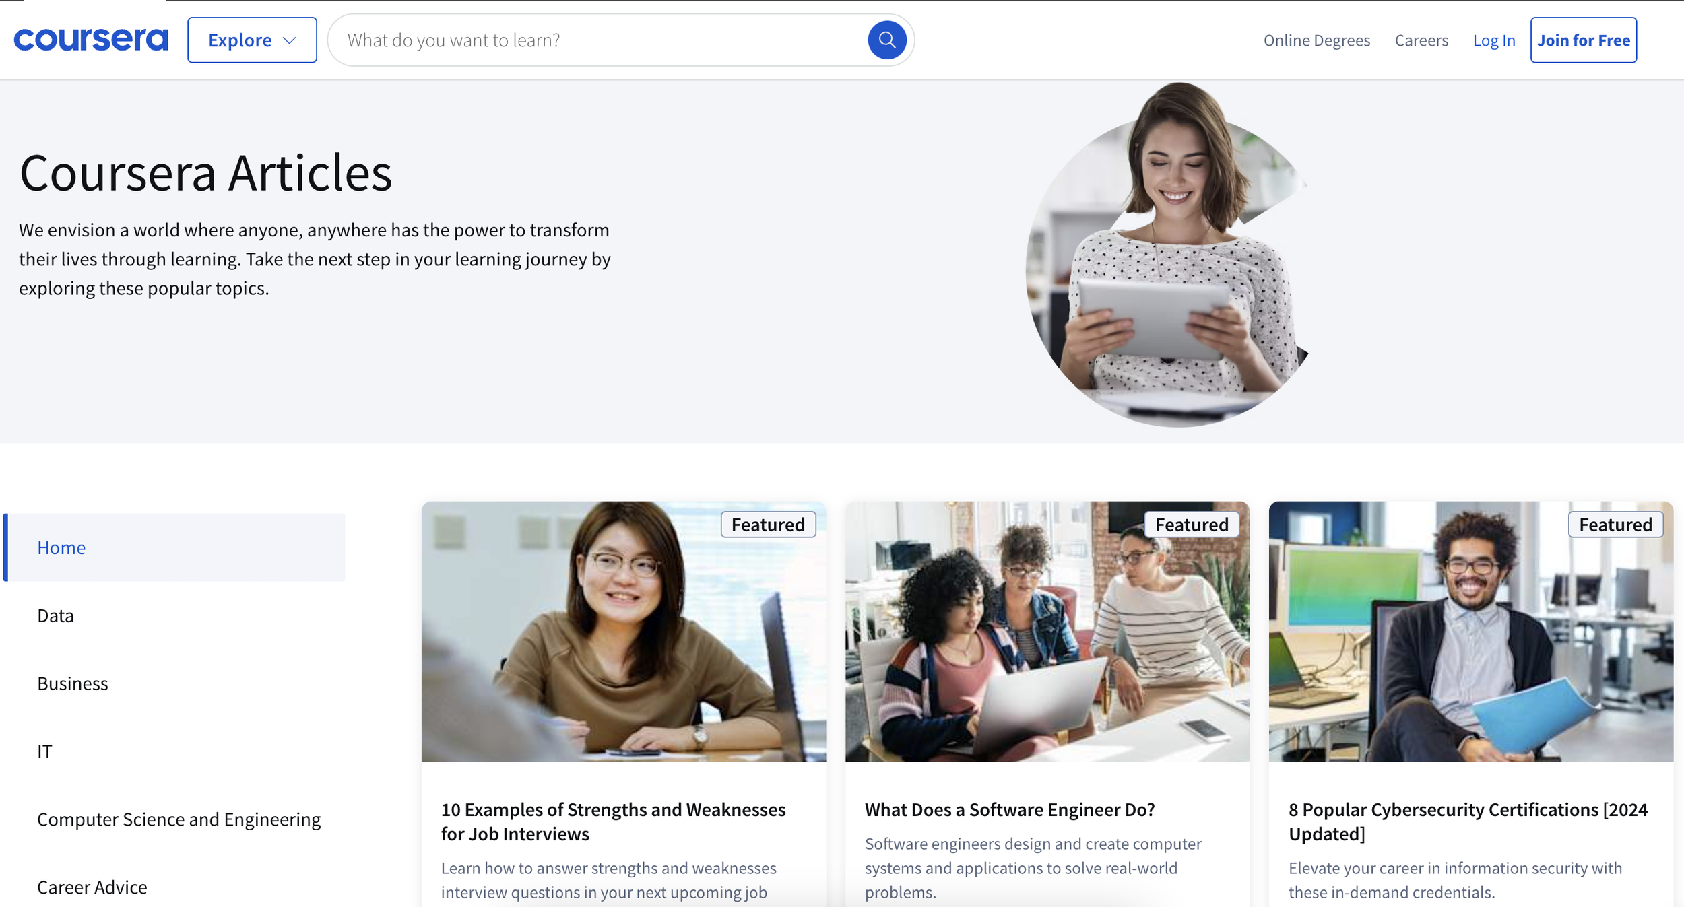Click '8 Popular Cybersecurity Certifications' title
Viewport: 1684px width, 907px height.
pyautogui.click(x=1468, y=821)
